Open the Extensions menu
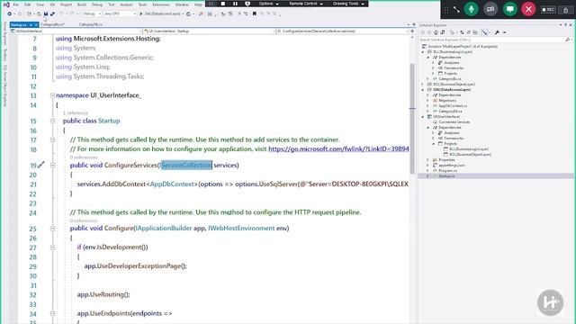This screenshot has height=324, width=576. coord(161,4)
